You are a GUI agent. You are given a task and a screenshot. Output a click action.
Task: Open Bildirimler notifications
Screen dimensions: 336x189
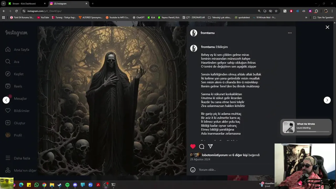pos(17,111)
